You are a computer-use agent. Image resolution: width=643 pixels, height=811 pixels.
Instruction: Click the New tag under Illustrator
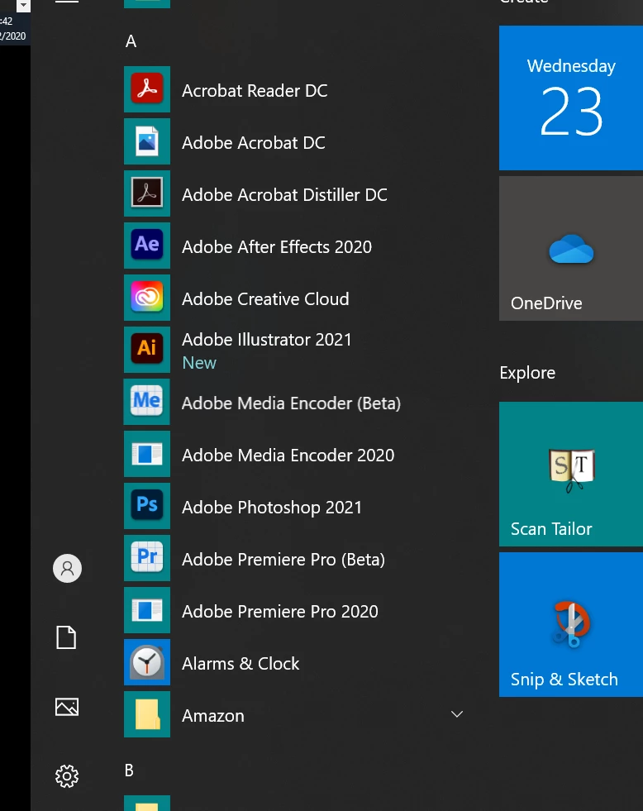[x=199, y=363]
